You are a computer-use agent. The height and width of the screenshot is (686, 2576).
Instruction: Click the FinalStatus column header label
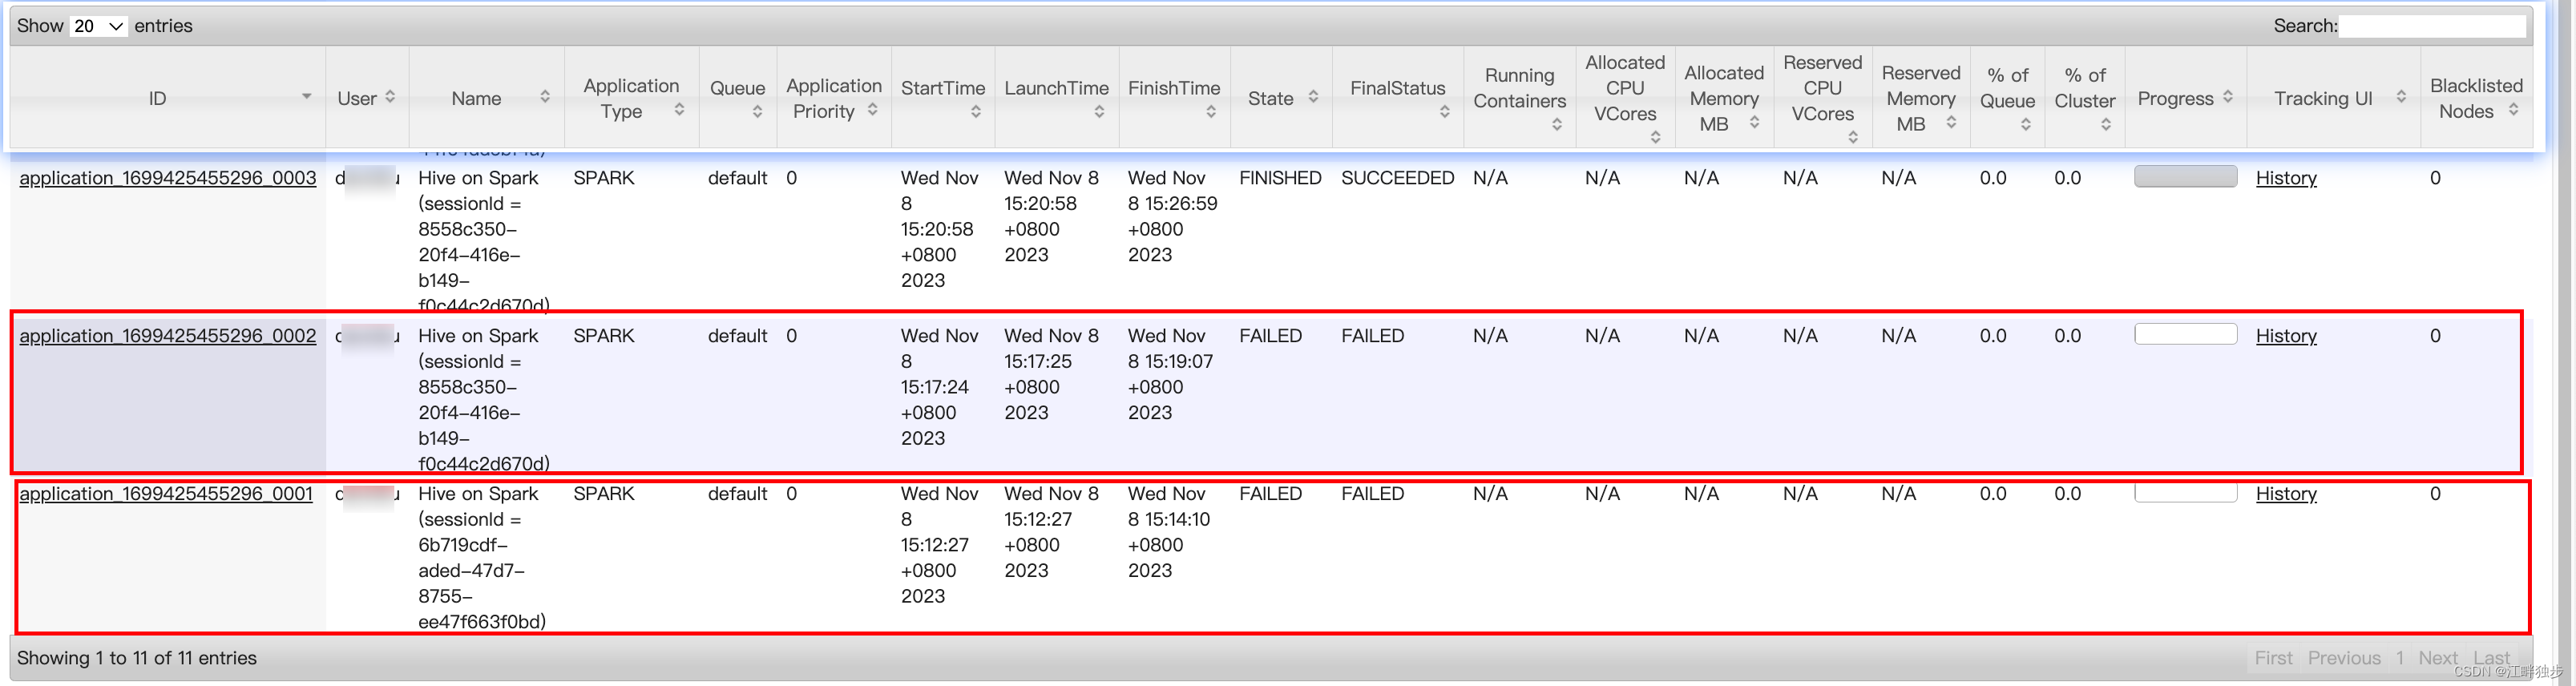click(1397, 88)
